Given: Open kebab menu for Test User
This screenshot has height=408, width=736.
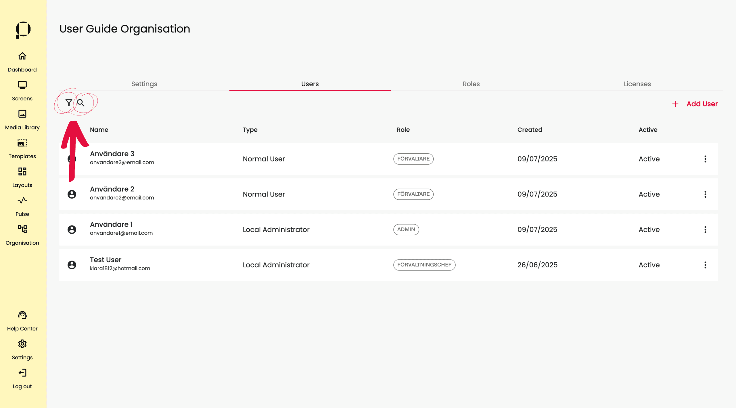Looking at the screenshot, I should coord(705,265).
